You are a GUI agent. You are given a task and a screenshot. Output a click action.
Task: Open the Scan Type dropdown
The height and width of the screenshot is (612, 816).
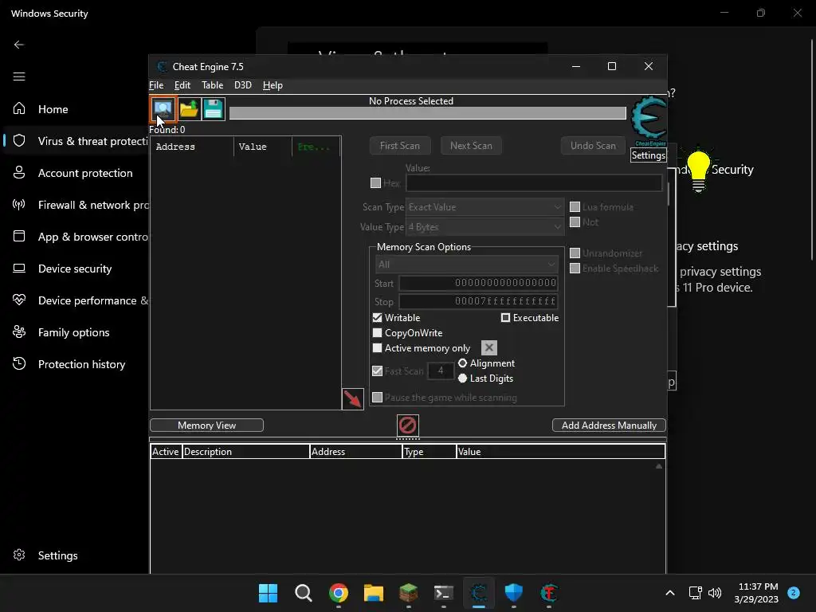point(484,207)
